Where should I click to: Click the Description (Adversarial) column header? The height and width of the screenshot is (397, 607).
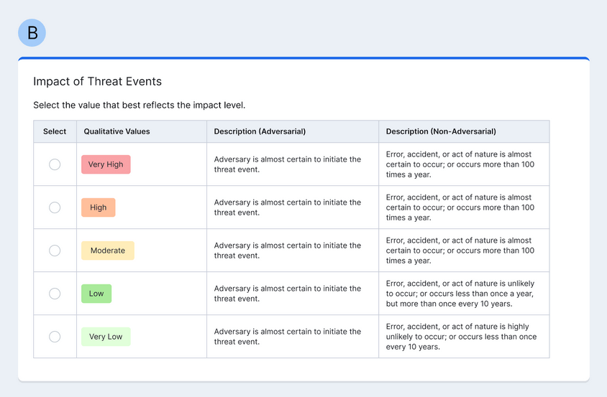(x=260, y=131)
